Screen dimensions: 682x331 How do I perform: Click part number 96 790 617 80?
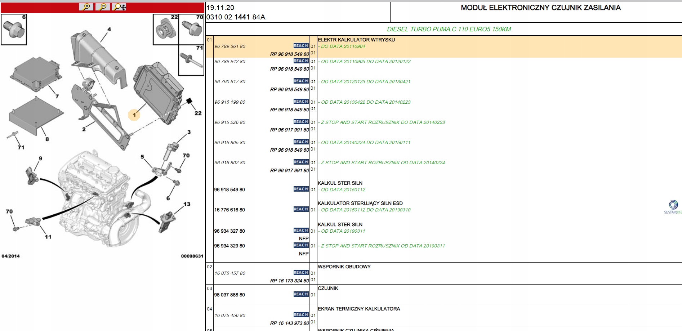coord(230,82)
